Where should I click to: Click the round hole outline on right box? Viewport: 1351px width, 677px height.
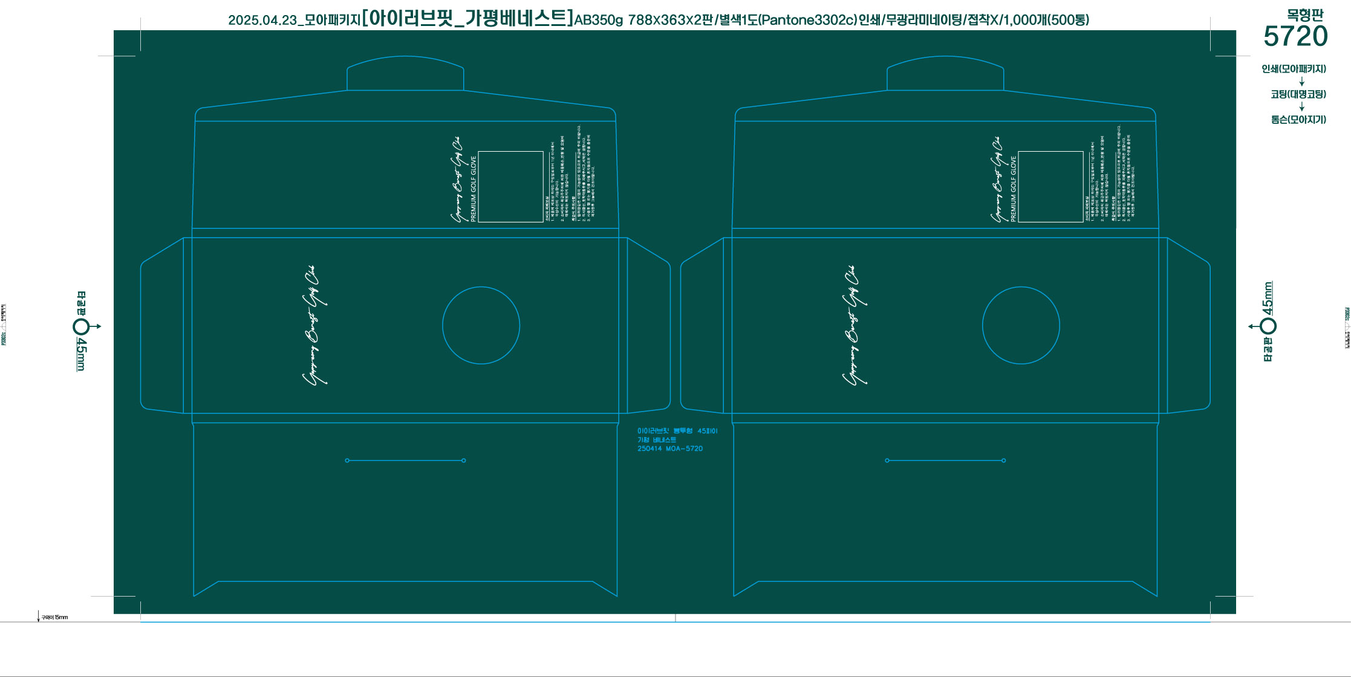click(1021, 325)
